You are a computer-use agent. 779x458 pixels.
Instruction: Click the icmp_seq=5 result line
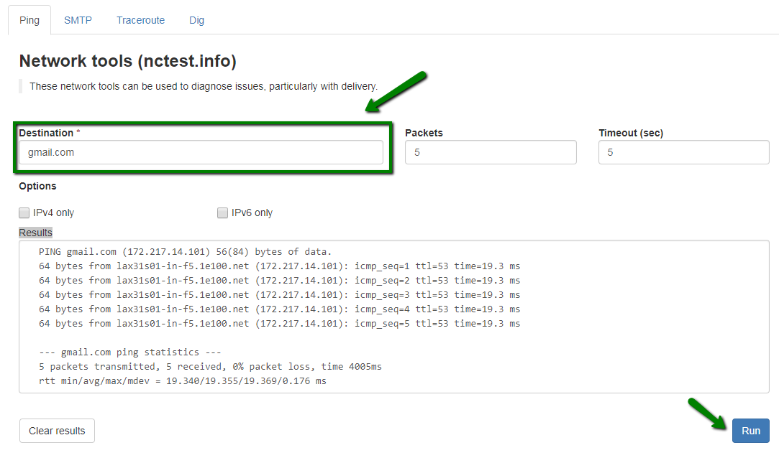click(x=279, y=324)
